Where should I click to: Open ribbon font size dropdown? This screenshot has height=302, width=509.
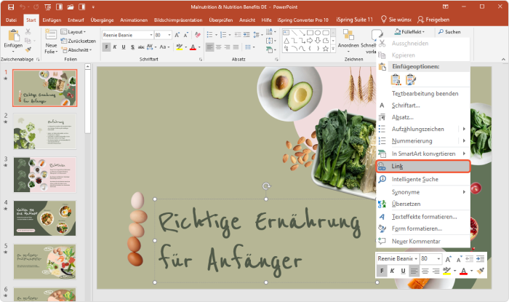coord(169,35)
